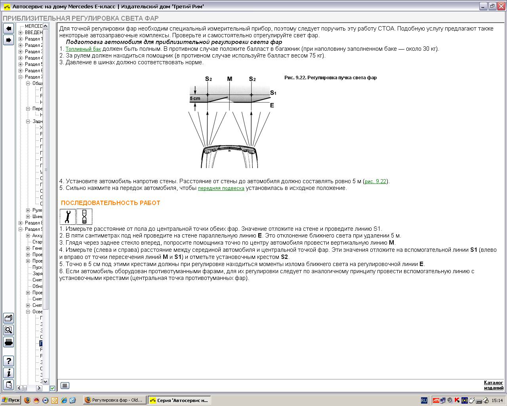Click the list icon button at page bottom
The image size is (507, 406).
(x=65, y=385)
